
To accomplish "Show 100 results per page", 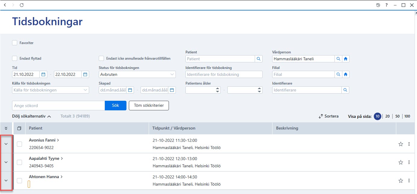I will point(407,116).
